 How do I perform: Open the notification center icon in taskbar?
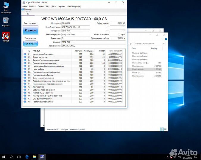point(196,157)
